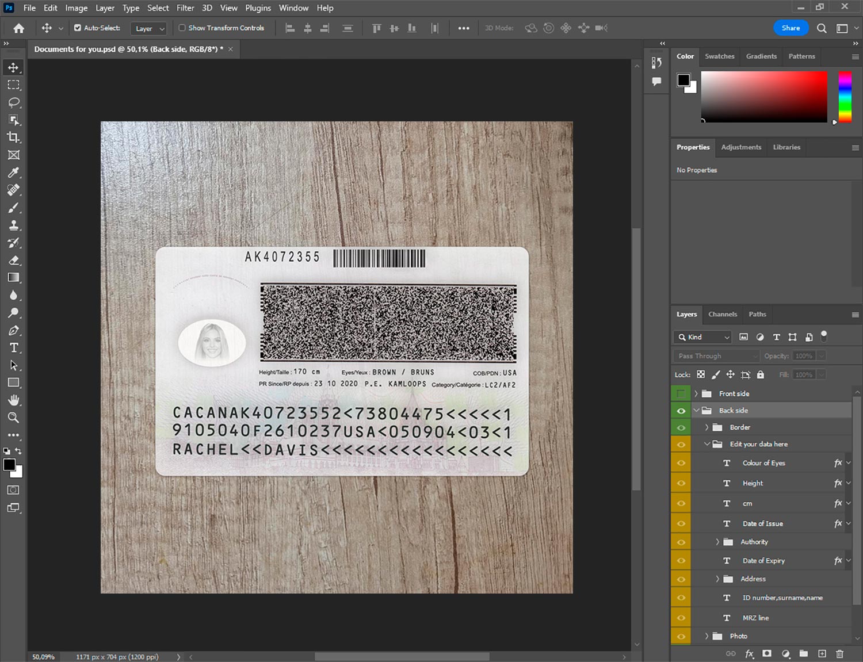Select the Clone Stamp tool
This screenshot has width=863, height=662.
[x=13, y=225]
